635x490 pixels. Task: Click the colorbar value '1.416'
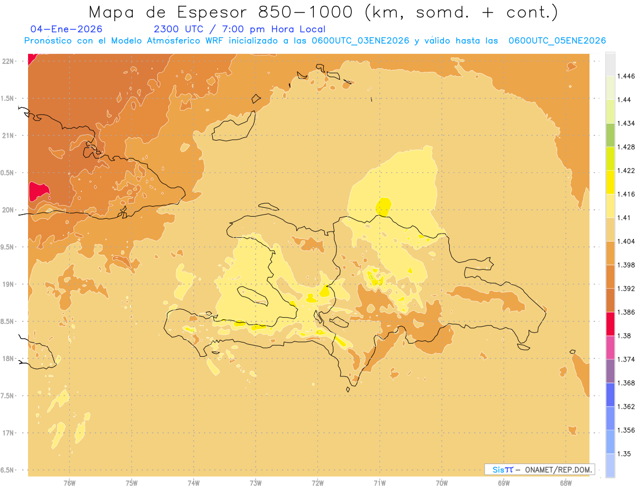pyautogui.click(x=626, y=194)
